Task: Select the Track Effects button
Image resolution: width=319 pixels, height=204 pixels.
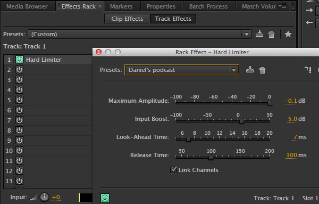Action: (x=173, y=19)
